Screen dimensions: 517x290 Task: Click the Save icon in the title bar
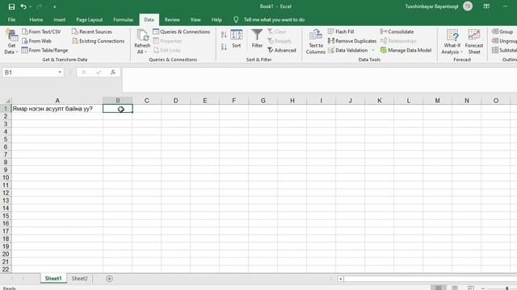tap(11, 6)
